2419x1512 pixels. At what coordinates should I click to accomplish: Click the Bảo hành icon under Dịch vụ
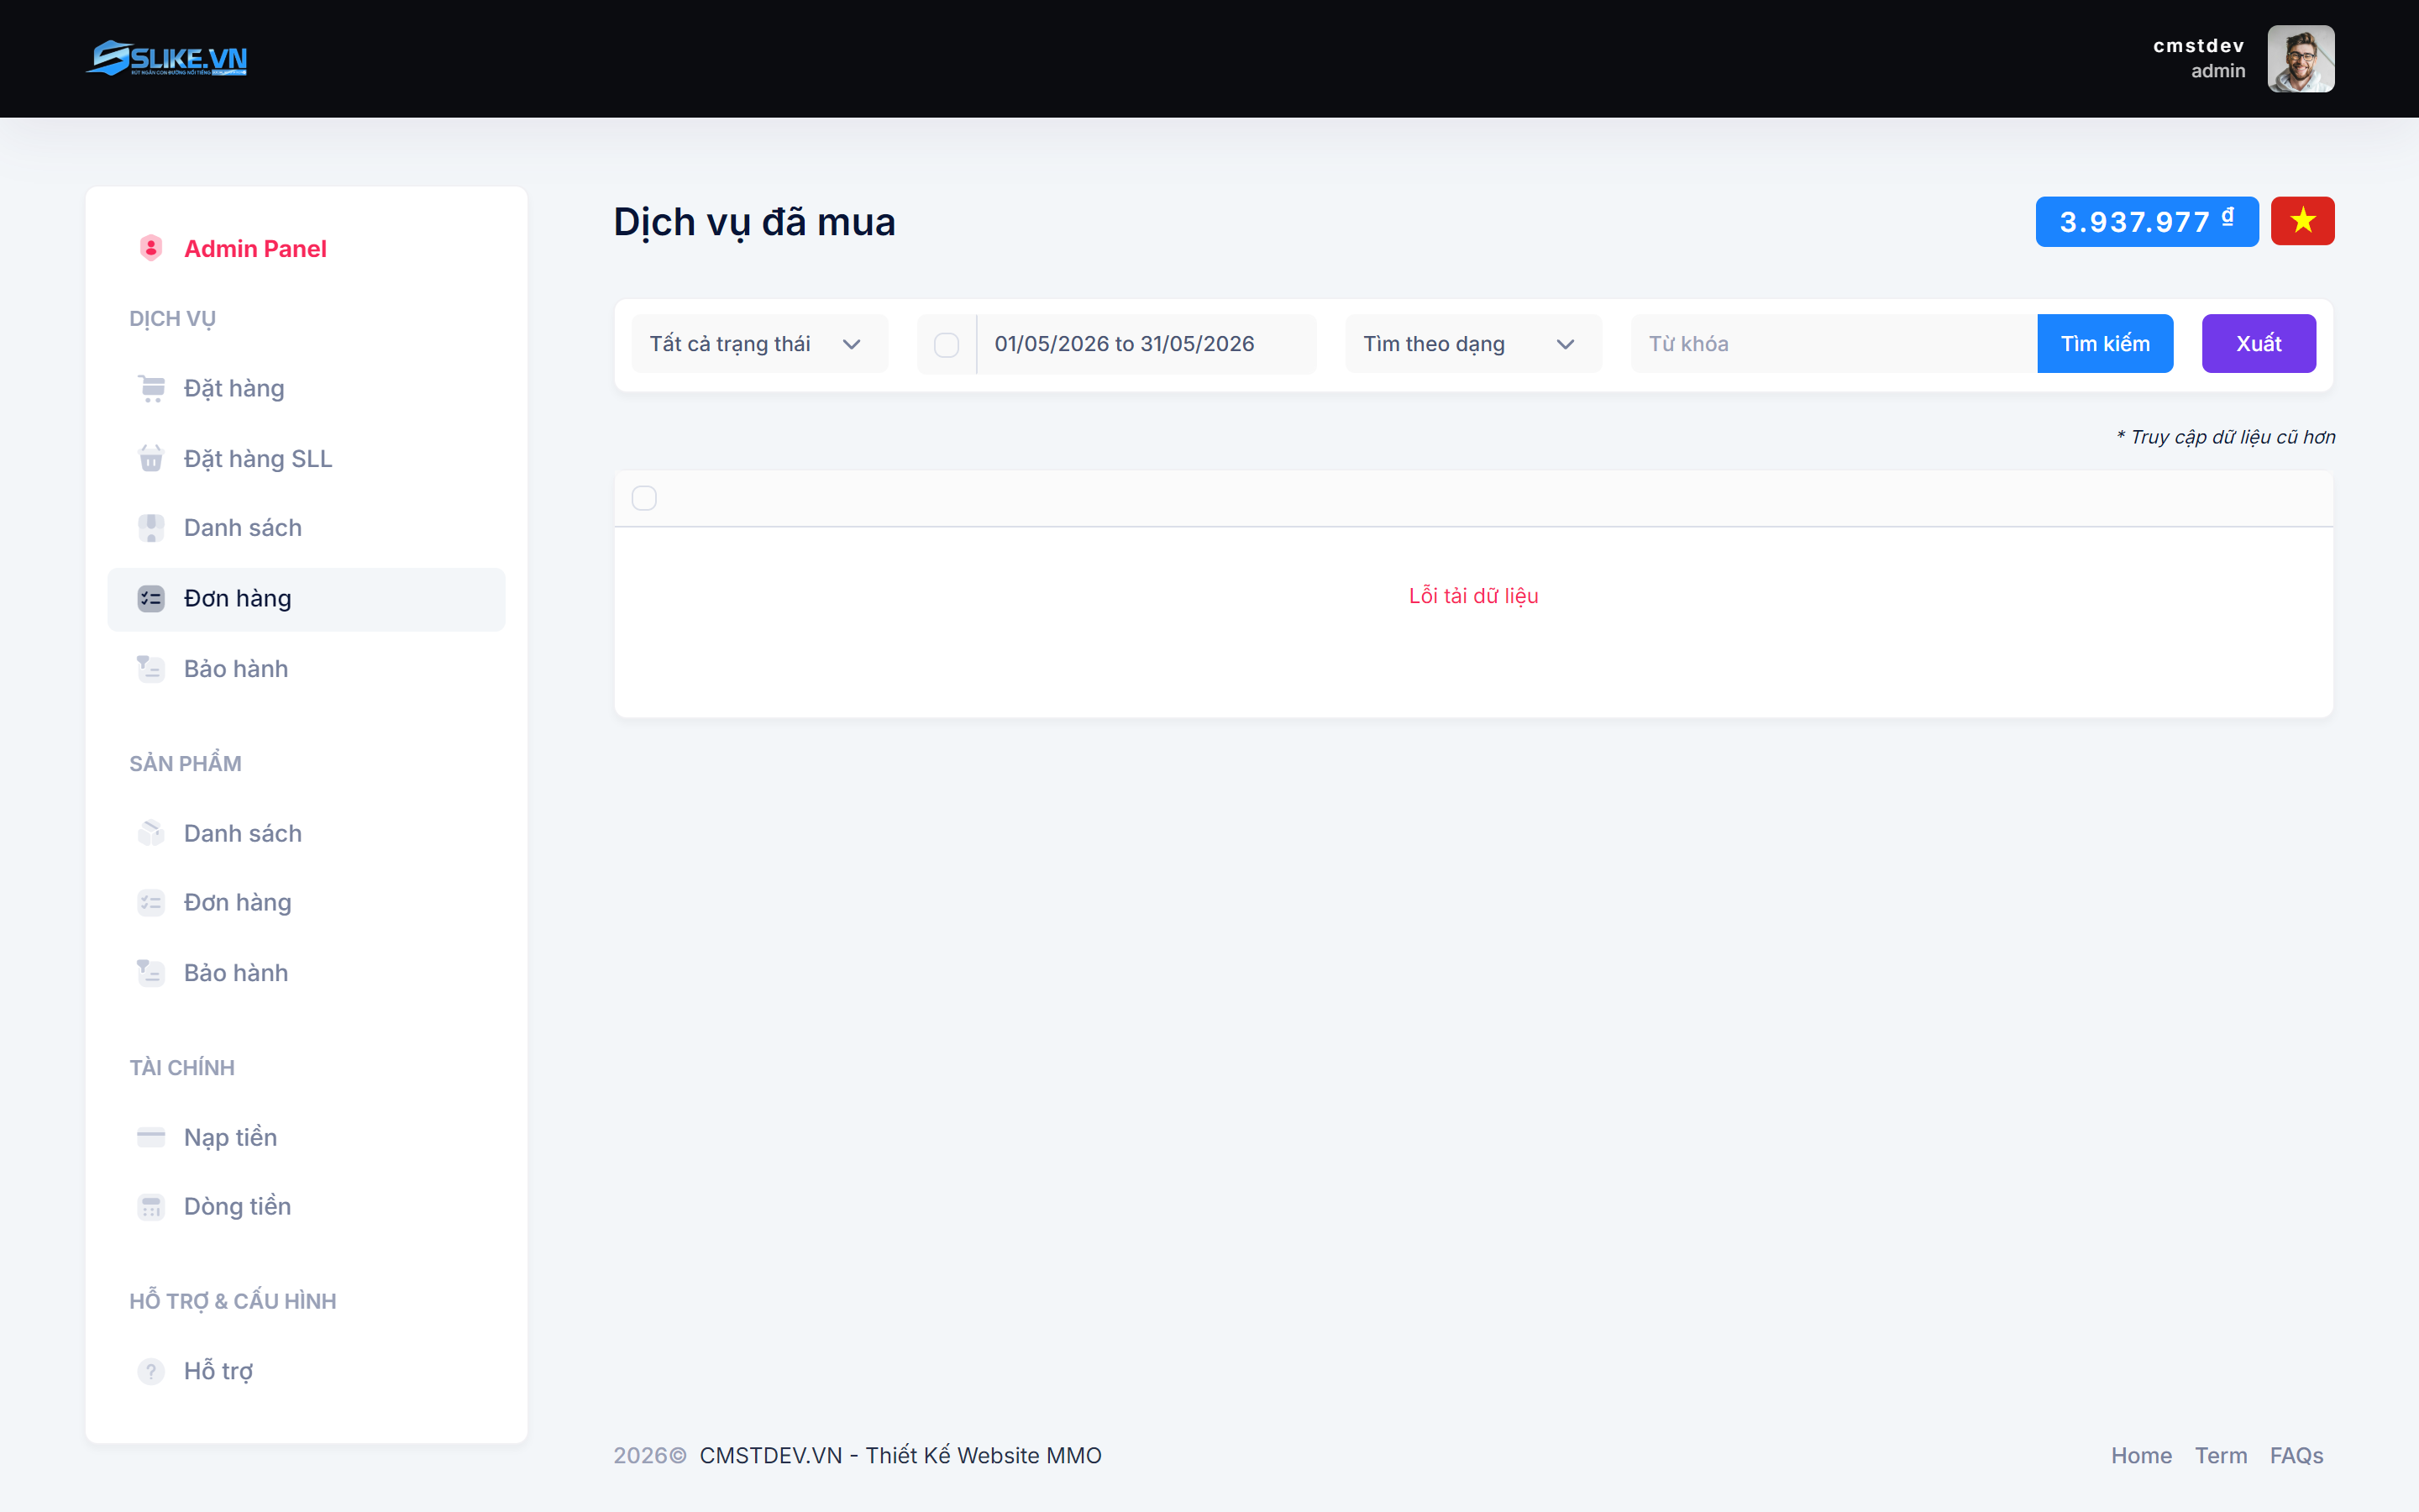[151, 668]
